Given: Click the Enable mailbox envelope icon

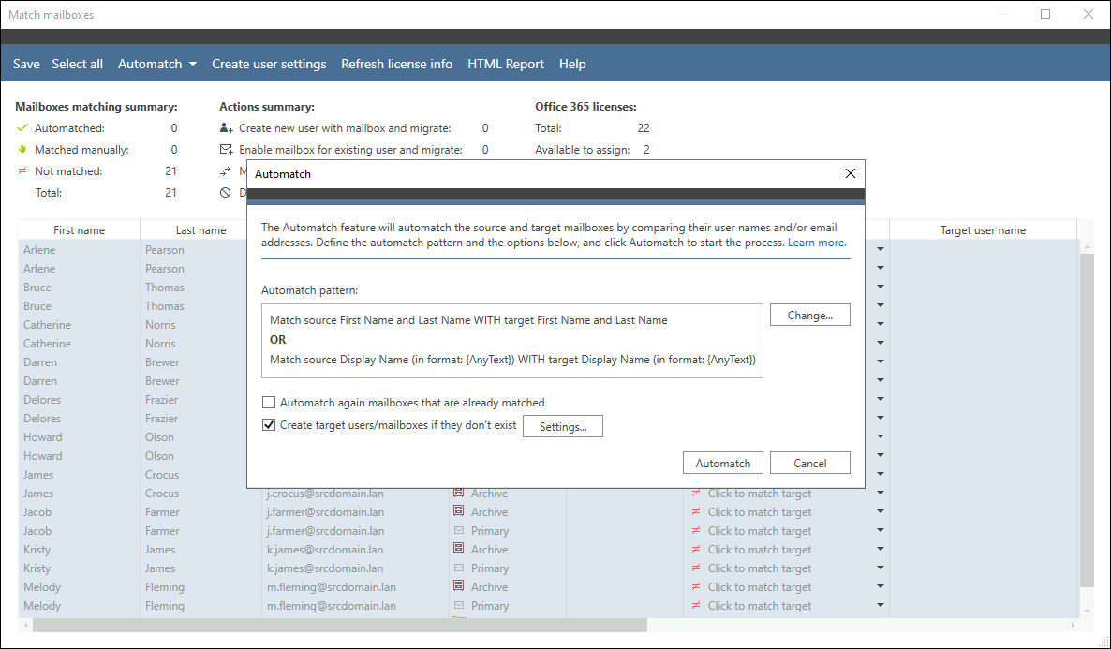Looking at the screenshot, I should (x=226, y=150).
